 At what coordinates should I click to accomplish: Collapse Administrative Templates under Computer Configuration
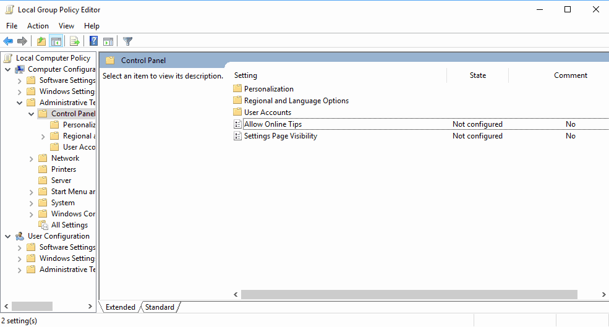click(19, 103)
